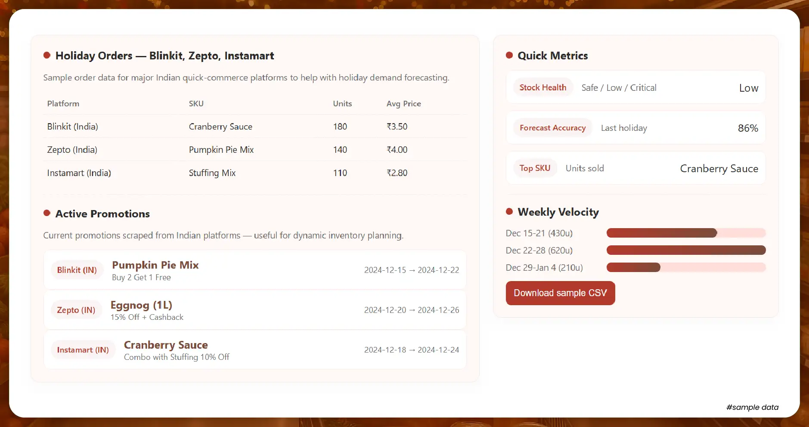Click the Blinkit (IN) promotion tag
Viewport: 809px width, 427px height.
77,270
